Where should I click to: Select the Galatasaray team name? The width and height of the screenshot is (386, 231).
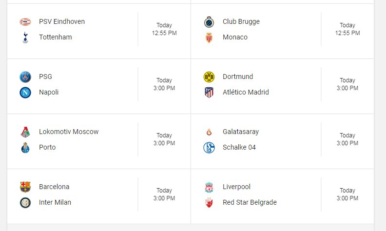pos(240,132)
